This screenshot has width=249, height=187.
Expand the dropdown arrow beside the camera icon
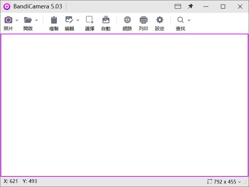coord(17,20)
